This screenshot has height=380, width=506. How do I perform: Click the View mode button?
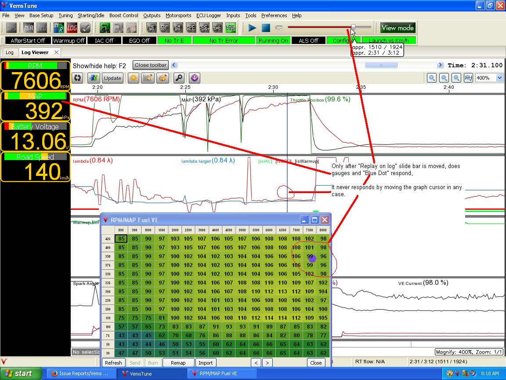click(x=398, y=28)
